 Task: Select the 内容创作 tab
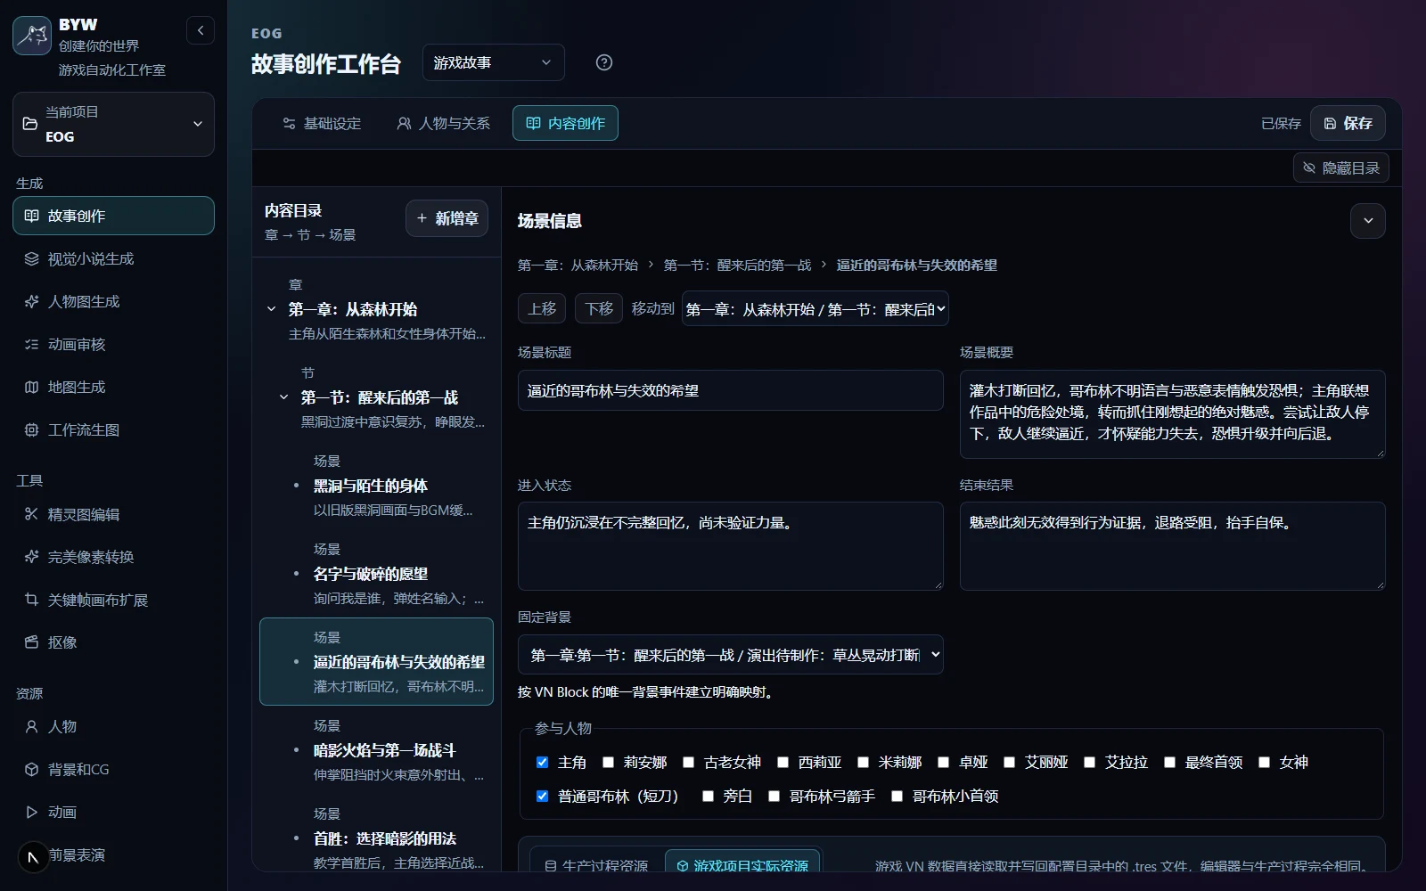pyautogui.click(x=565, y=123)
